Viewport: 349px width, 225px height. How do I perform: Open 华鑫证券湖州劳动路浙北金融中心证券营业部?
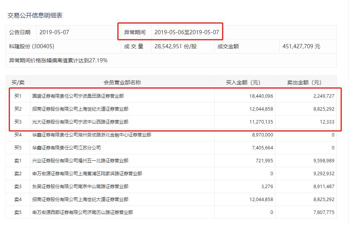[x=92, y=135]
